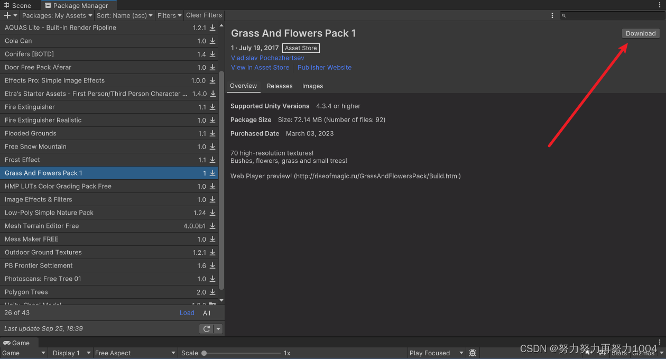Viewport: 666px width, 359px height.
Task: Click the download icon for AQUAS Lite
Action: (212, 27)
